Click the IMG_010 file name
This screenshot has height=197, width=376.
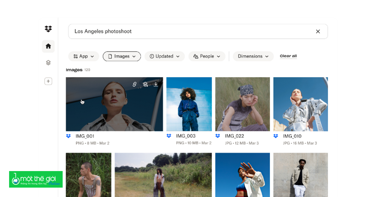click(x=292, y=136)
